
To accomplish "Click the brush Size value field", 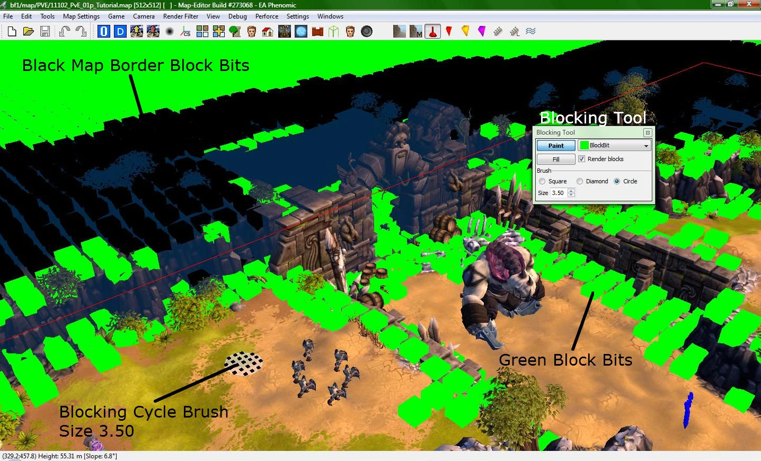I will (x=559, y=193).
